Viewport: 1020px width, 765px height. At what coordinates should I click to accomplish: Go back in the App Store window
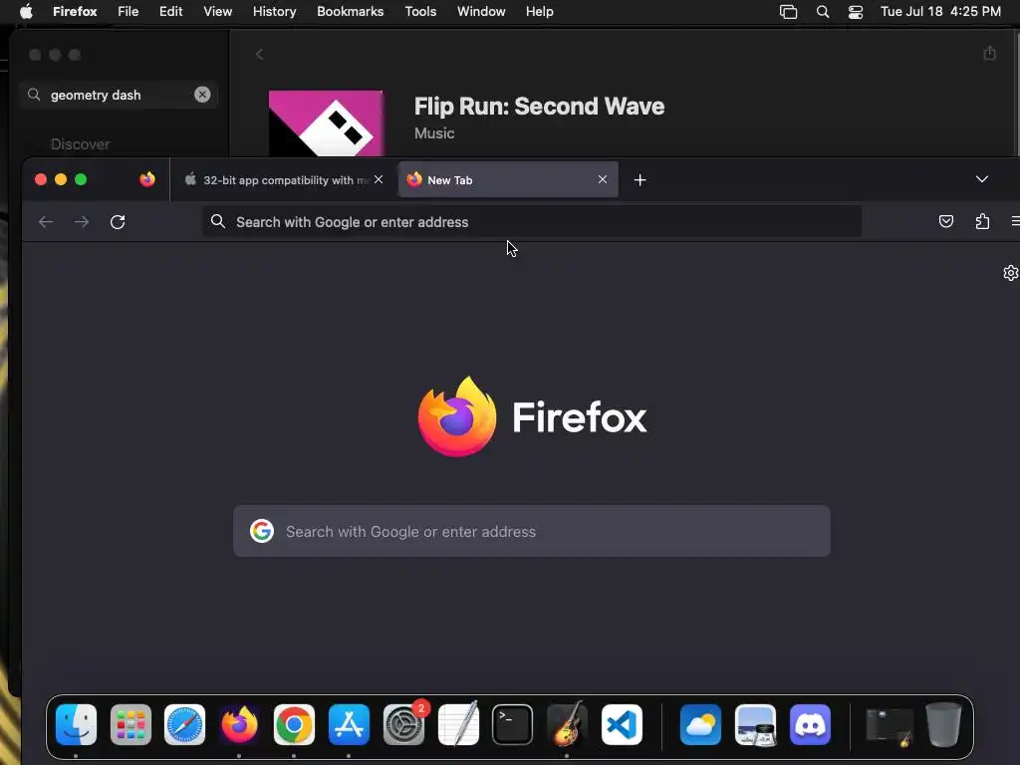(260, 55)
